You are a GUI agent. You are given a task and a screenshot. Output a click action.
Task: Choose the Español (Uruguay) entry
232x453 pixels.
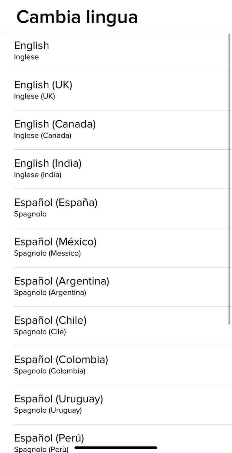click(58, 399)
